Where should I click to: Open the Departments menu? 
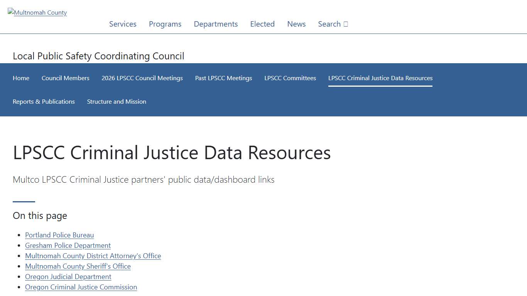click(x=216, y=24)
